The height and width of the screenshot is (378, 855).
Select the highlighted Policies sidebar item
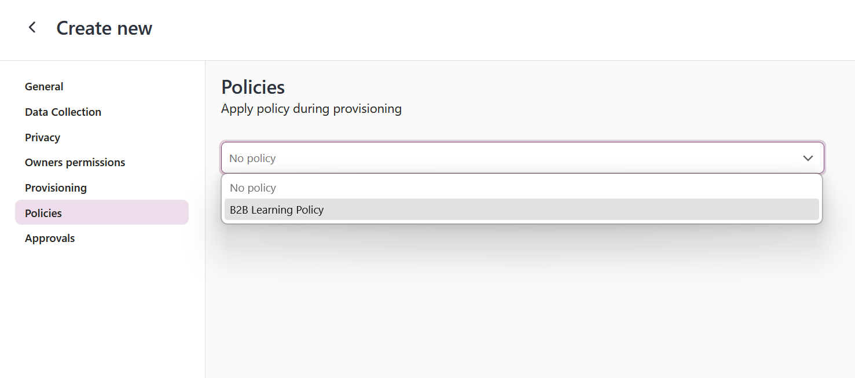coord(43,213)
